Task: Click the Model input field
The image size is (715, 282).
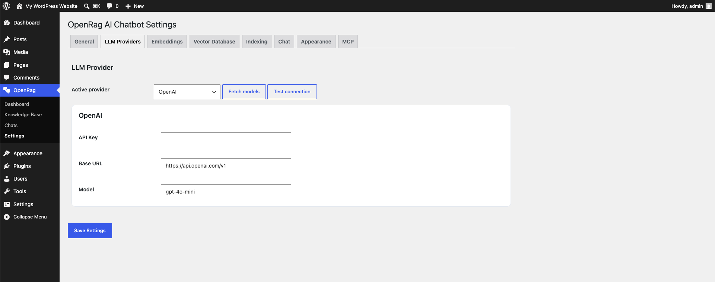Action: (226, 192)
